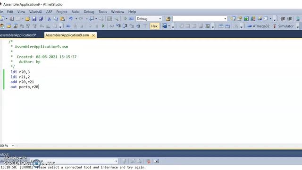Click the Cut scissors icon

point(49,19)
